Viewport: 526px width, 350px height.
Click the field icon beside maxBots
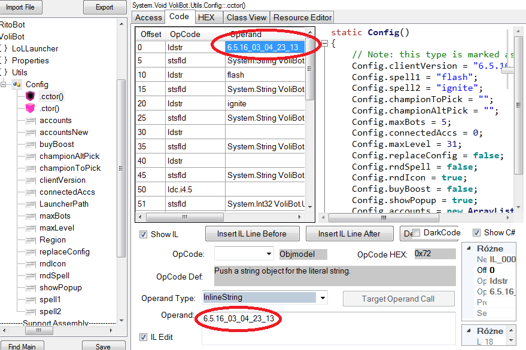click(x=31, y=216)
